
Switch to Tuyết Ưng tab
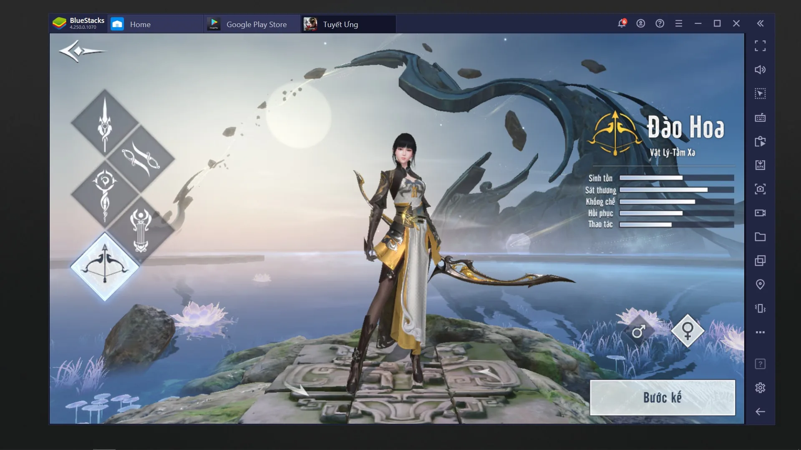pos(348,24)
